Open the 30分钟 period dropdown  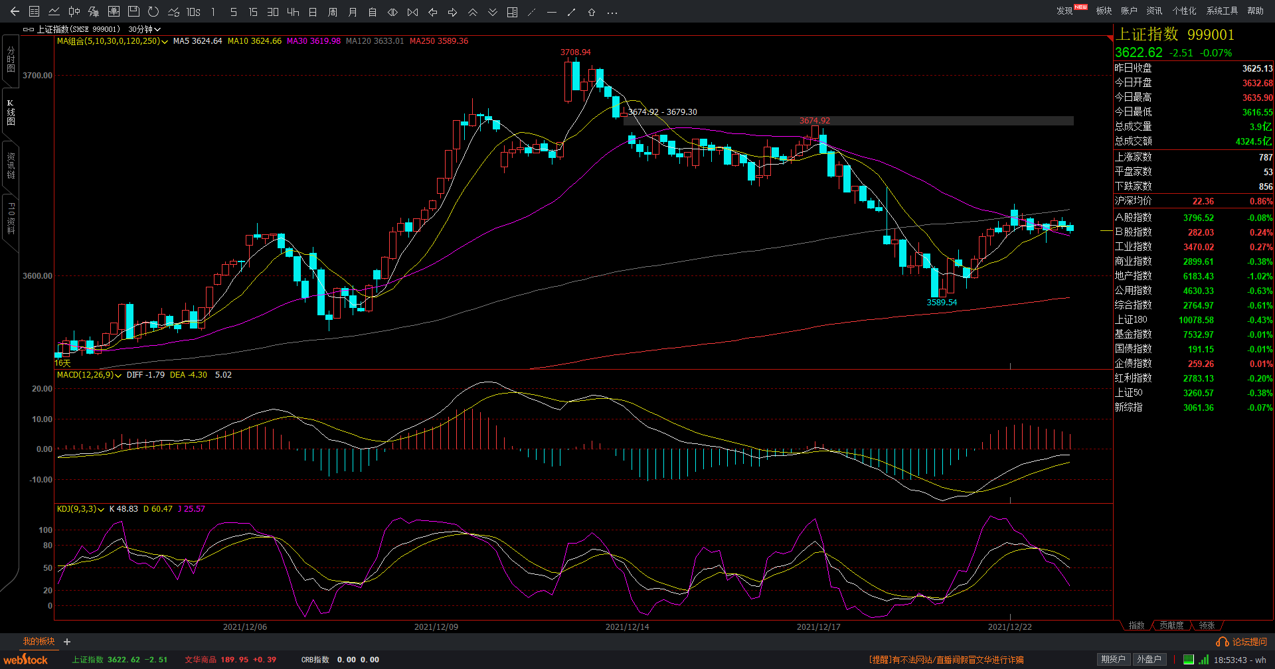144,29
